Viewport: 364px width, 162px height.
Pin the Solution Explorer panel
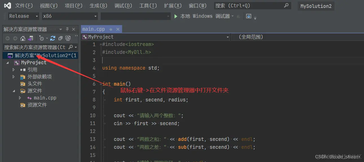(67, 29)
